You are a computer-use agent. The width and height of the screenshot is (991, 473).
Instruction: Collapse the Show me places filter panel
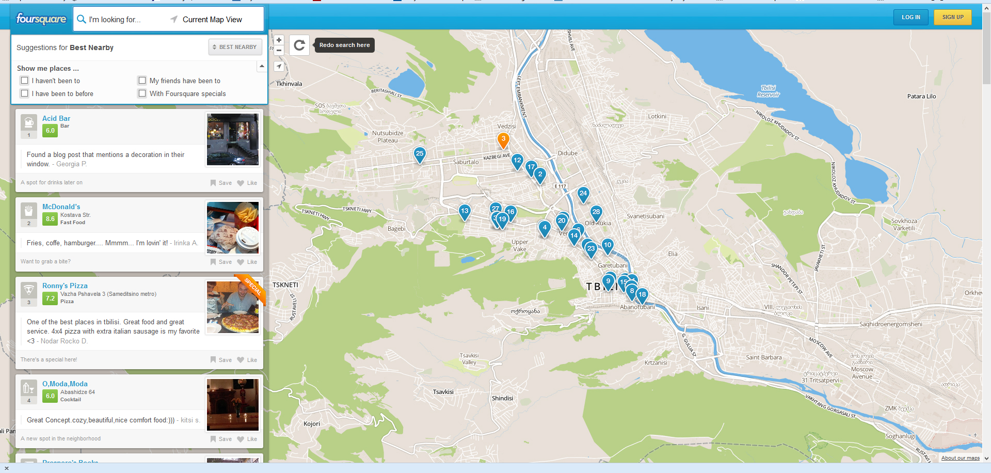pos(262,66)
